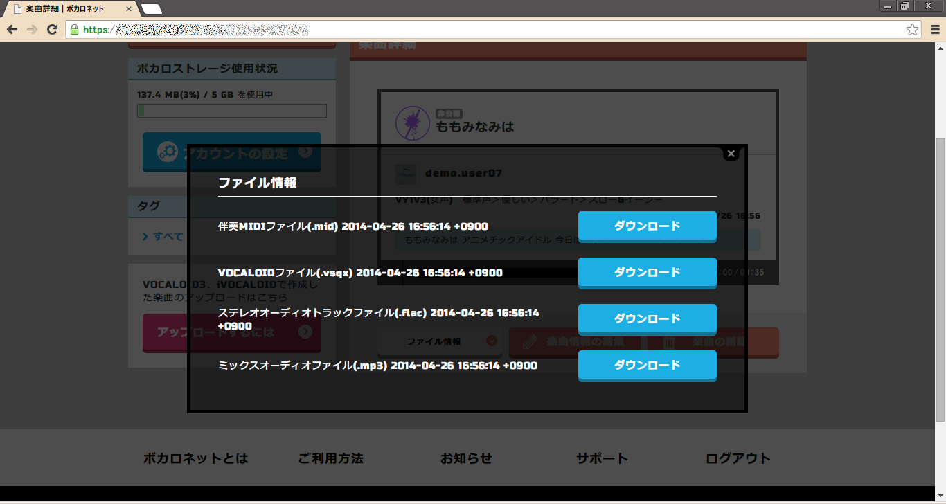Click the scrollbar up arrow

coord(940,48)
